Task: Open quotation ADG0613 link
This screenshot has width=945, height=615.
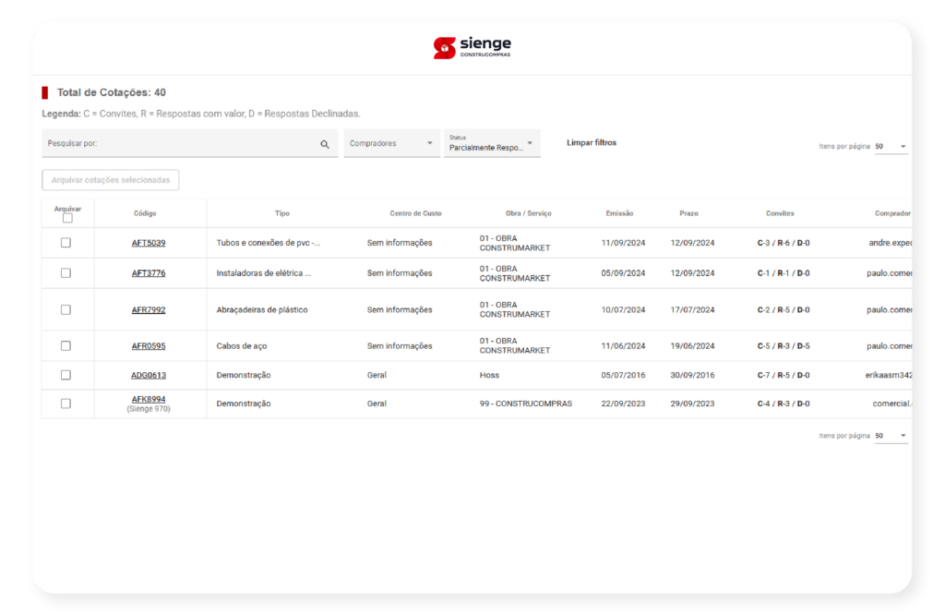Action: pyautogui.click(x=149, y=375)
